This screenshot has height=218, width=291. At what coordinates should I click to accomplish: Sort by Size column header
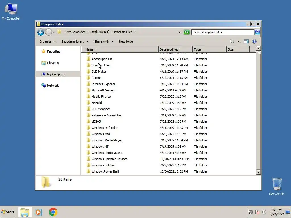238,49
